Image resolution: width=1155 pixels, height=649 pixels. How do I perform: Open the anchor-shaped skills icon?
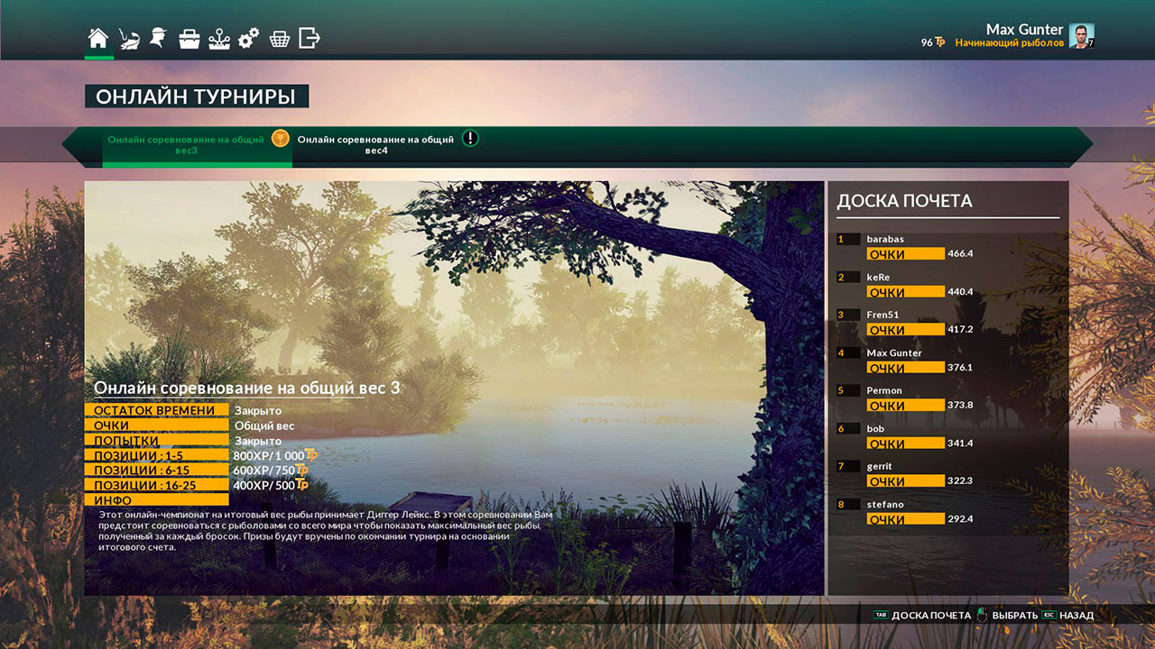tap(219, 39)
